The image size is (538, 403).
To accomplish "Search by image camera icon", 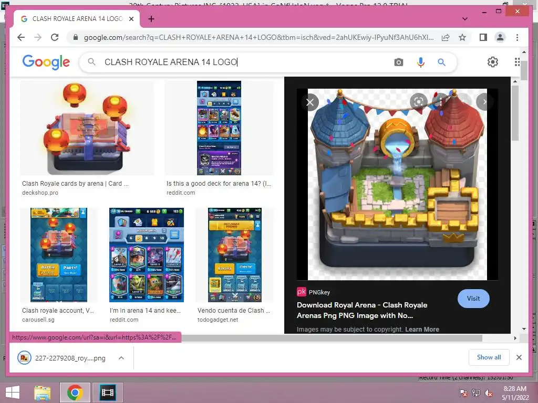I will [x=398, y=62].
